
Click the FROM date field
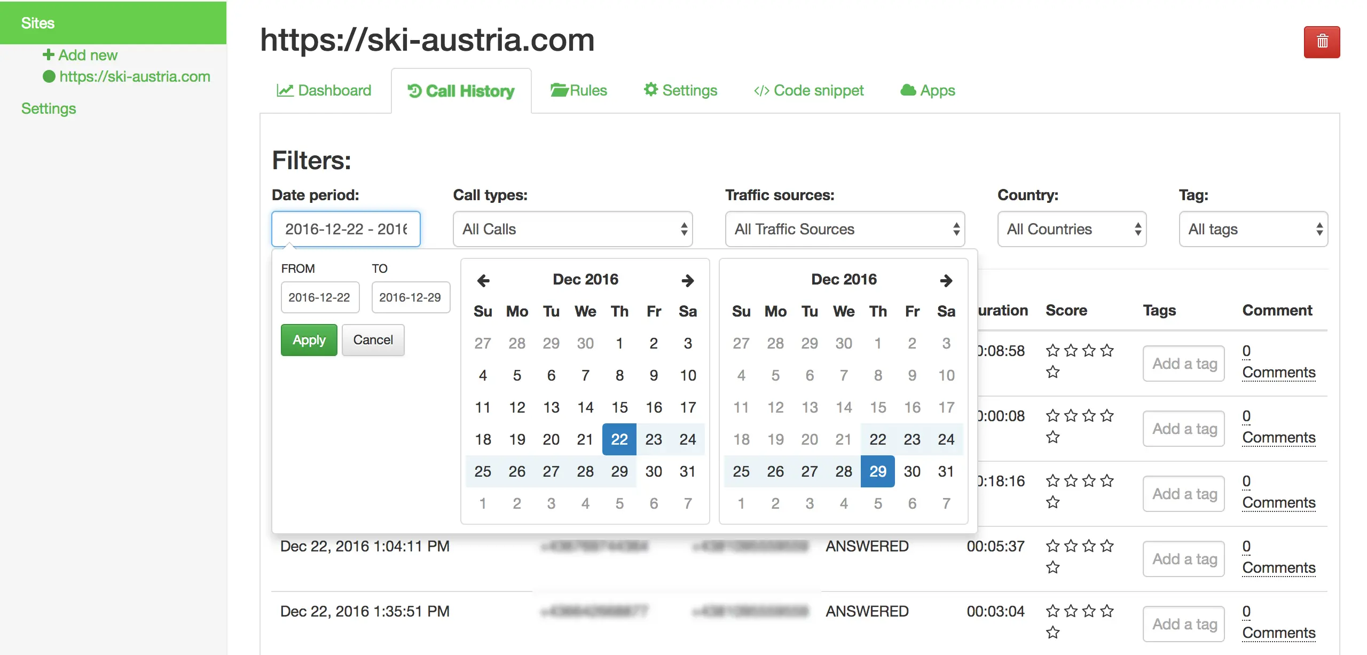tap(320, 297)
